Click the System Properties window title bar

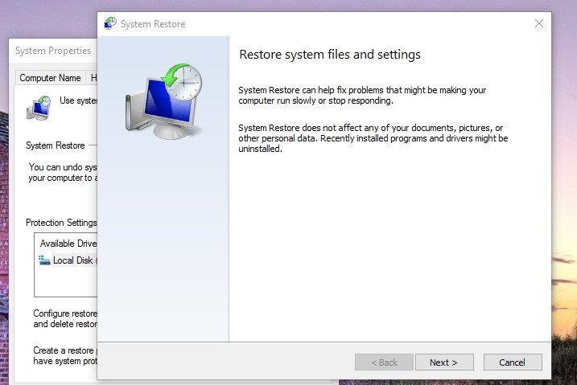(x=53, y=51)
